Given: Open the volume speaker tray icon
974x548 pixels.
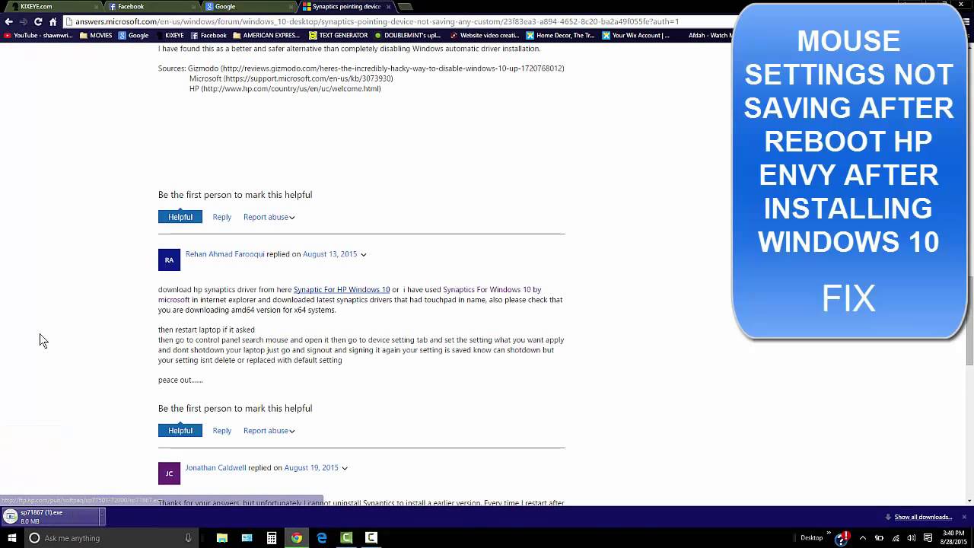Looking at the screenshot, I should (911, 538).
